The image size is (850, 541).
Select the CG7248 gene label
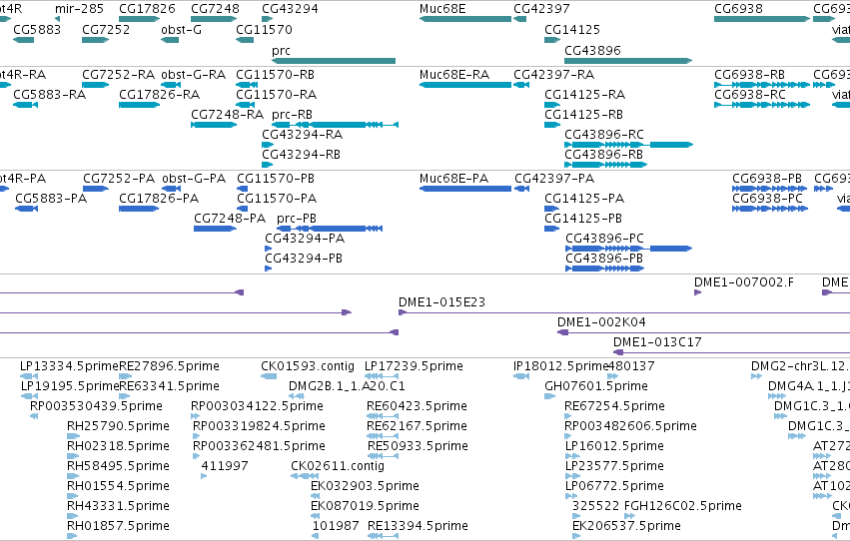click(x=215, y=9)
